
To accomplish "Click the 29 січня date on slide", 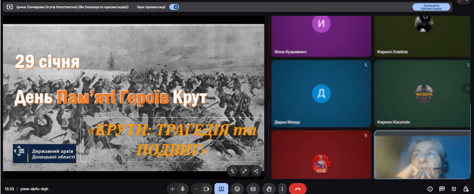I will pos(47,62).
